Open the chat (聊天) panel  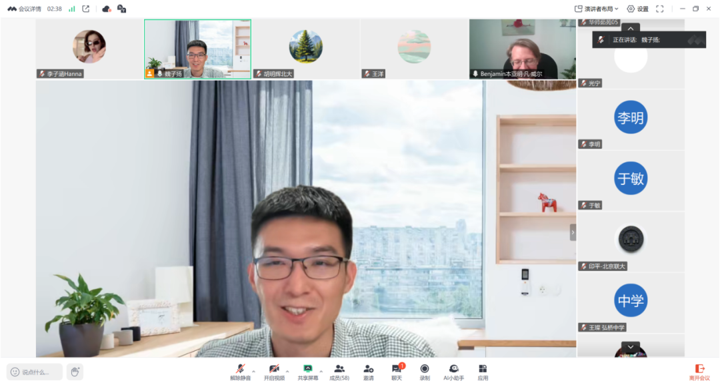point(397,372)
